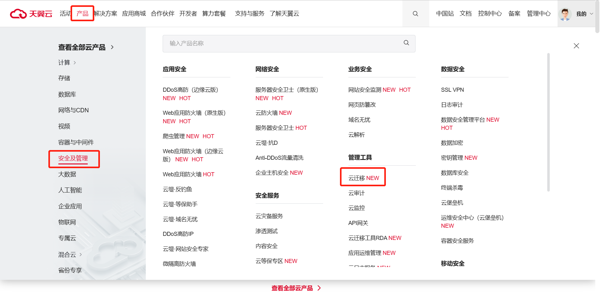Open Web应用防火墙(原生版) product
This screenshot has height=302, width=600.
click(194, 113)
